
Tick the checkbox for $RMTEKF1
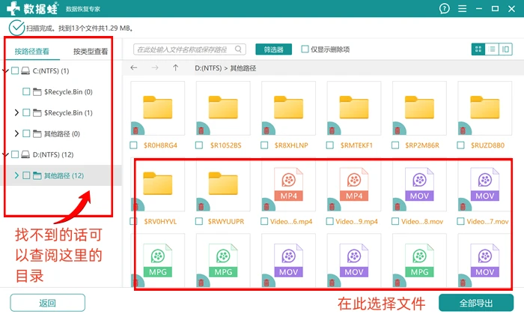click(x=330, y=145)
